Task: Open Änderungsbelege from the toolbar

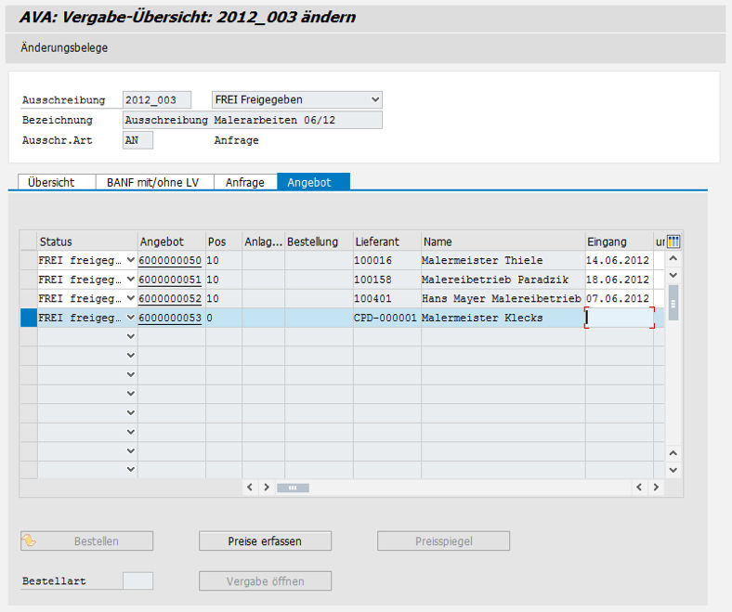Action: coord(64,47)
